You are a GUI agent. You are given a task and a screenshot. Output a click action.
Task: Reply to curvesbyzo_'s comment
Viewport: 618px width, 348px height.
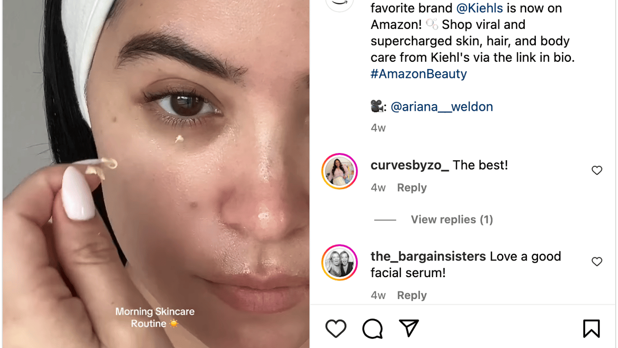click(411, 187)
